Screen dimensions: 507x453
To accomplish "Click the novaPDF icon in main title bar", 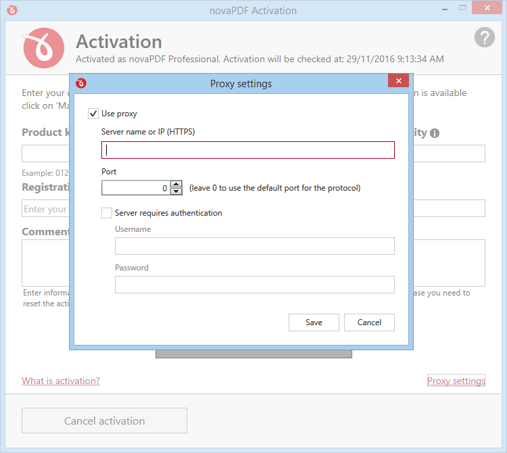I will click(12, 10).
